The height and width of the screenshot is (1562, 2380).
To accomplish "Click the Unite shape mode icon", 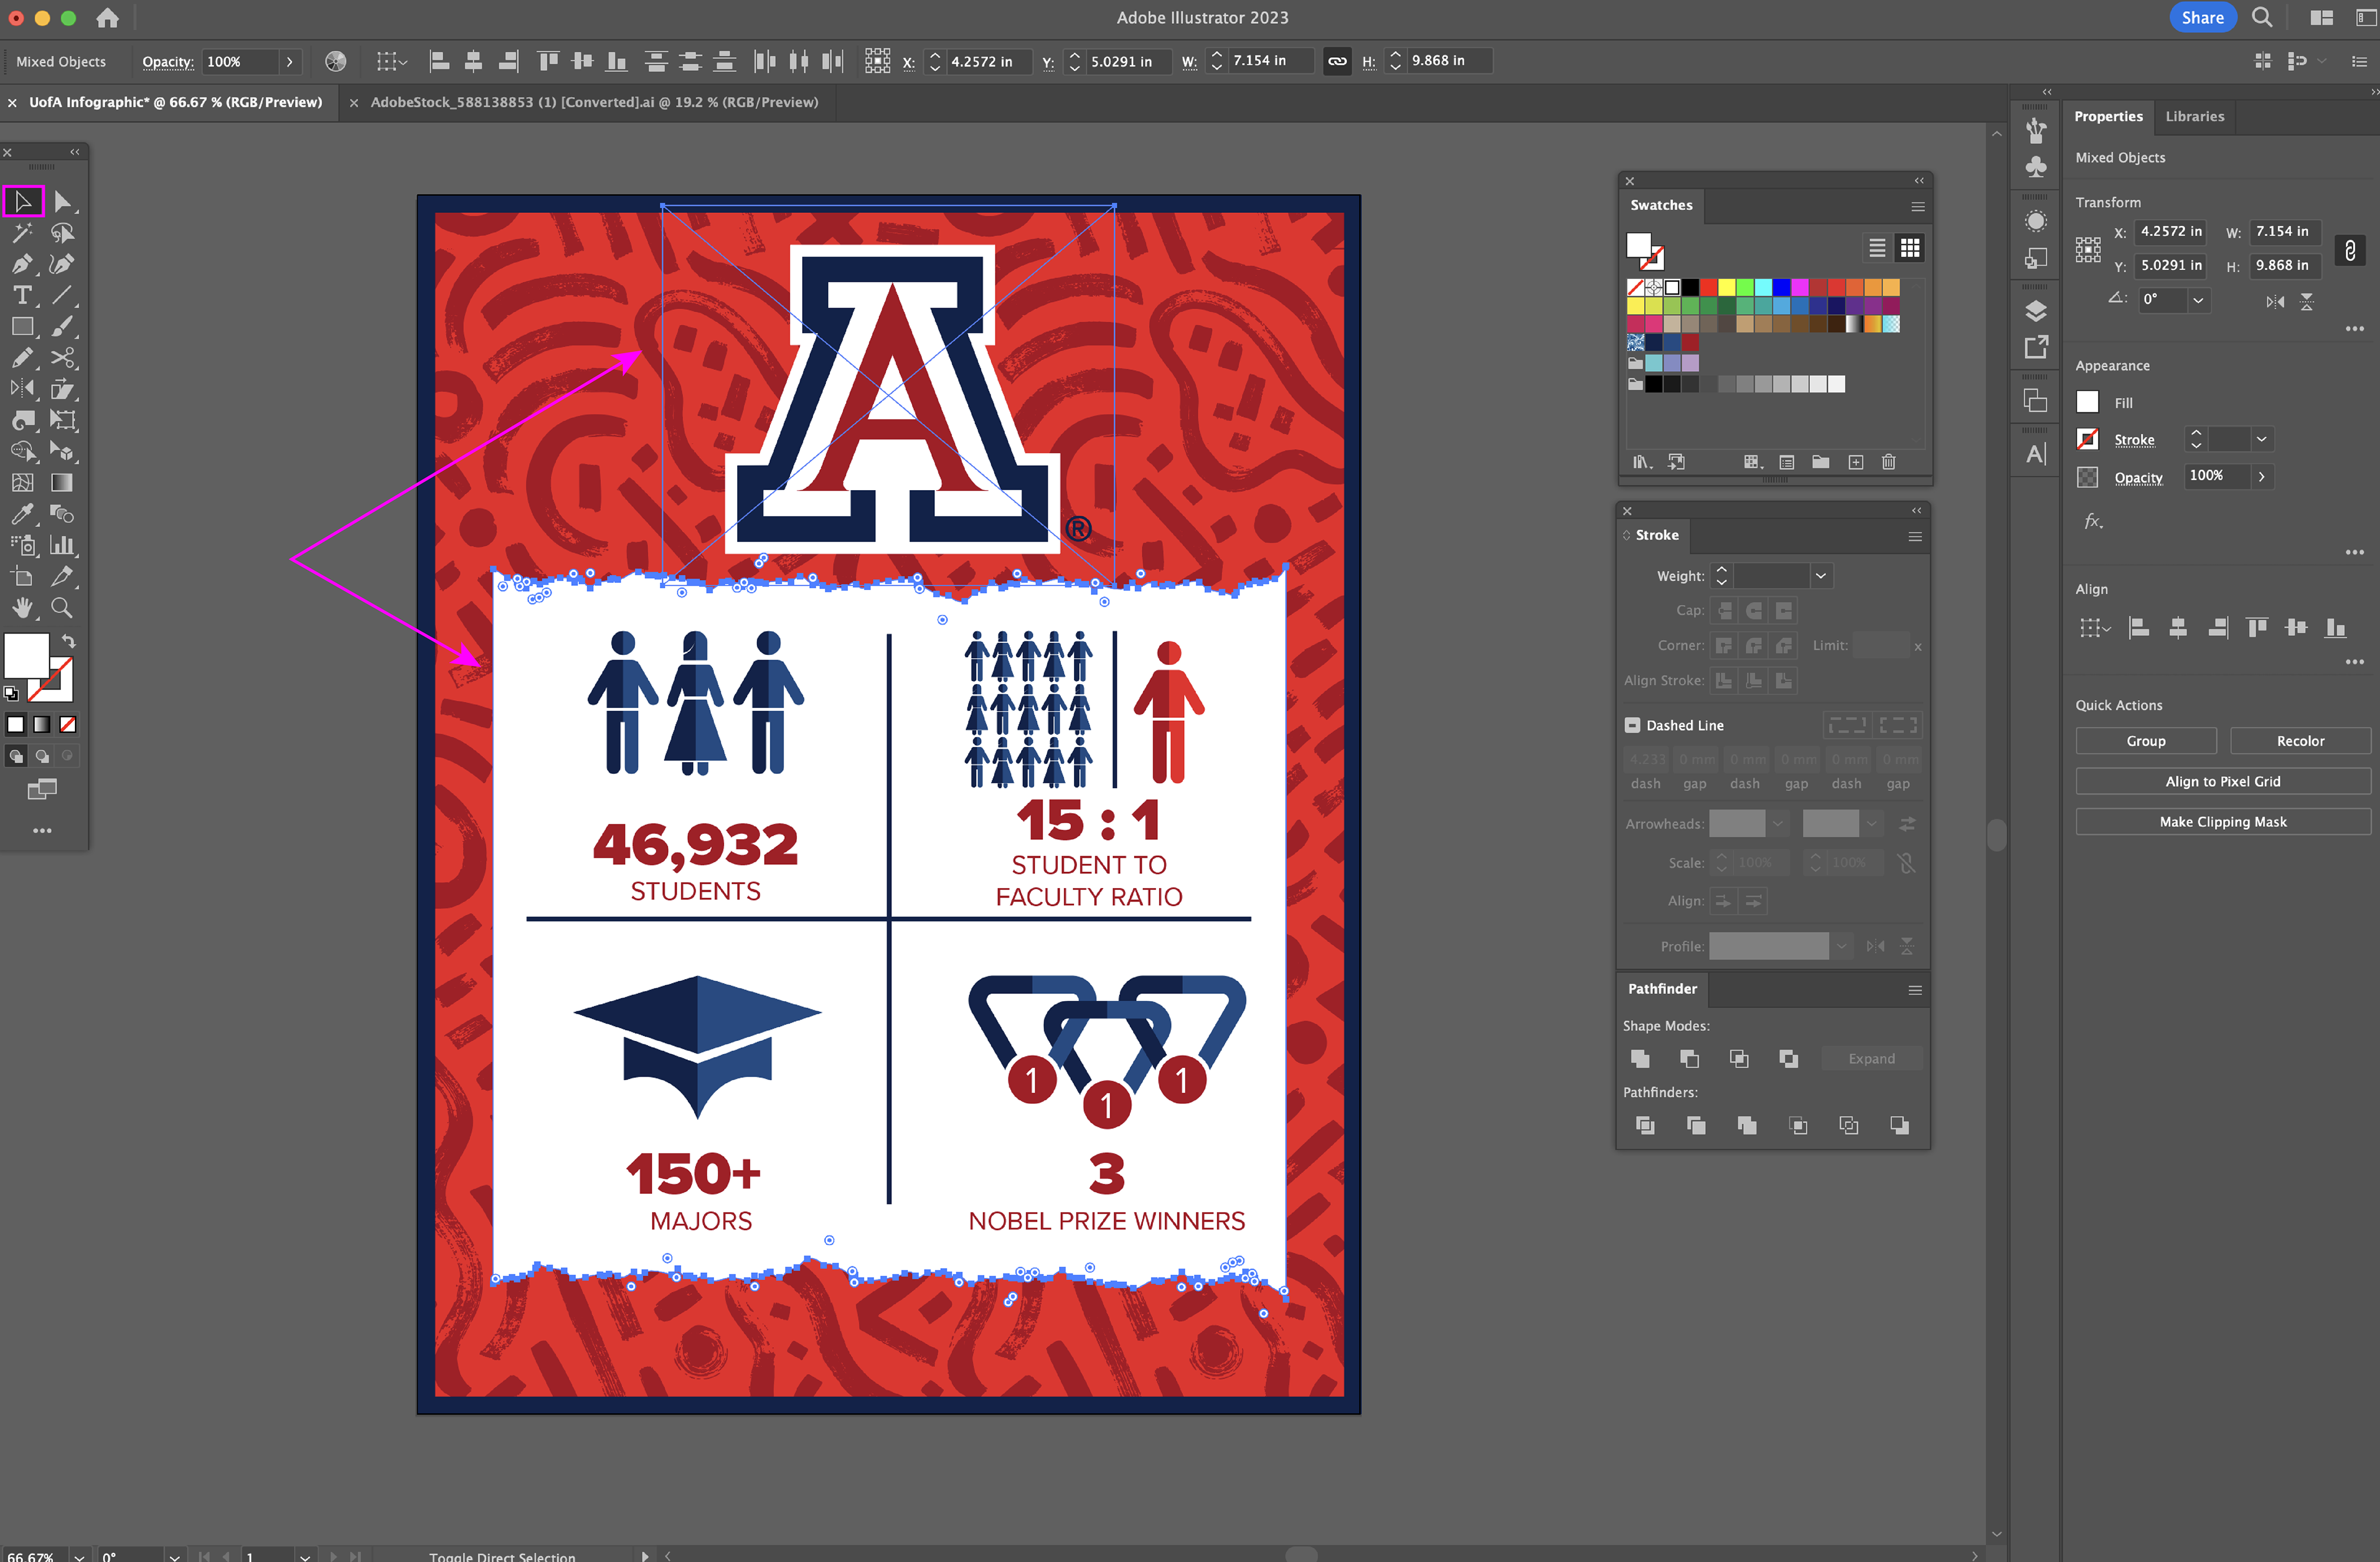I will click(x=1640, y=1058).
